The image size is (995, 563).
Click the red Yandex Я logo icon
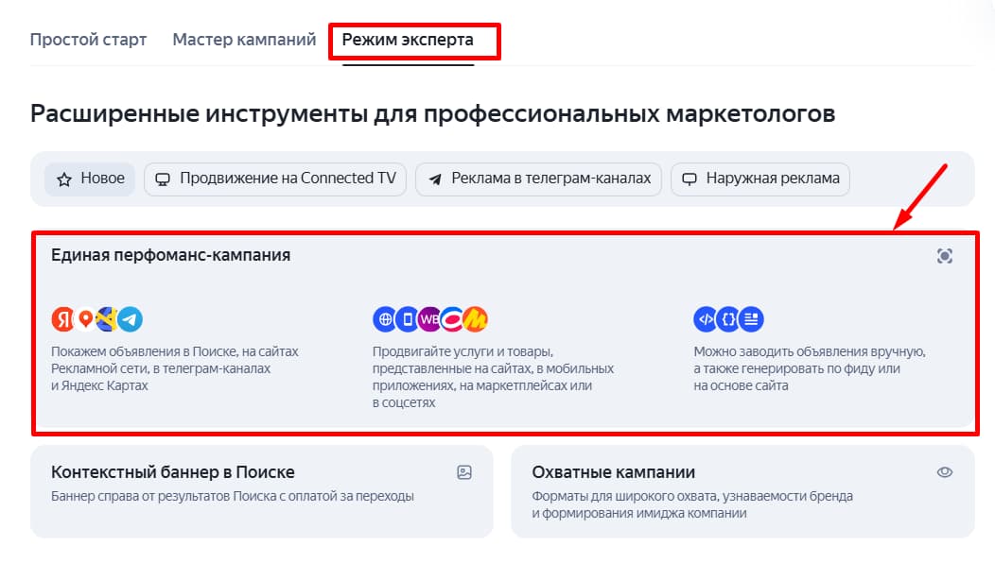pos(62,319)
